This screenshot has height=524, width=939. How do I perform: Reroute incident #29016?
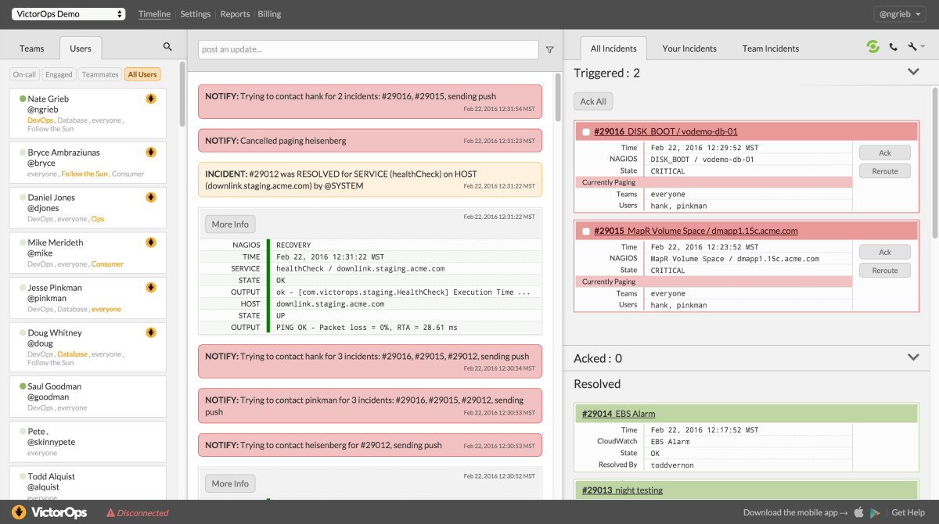pyautogui.click(x=884, y=170)
